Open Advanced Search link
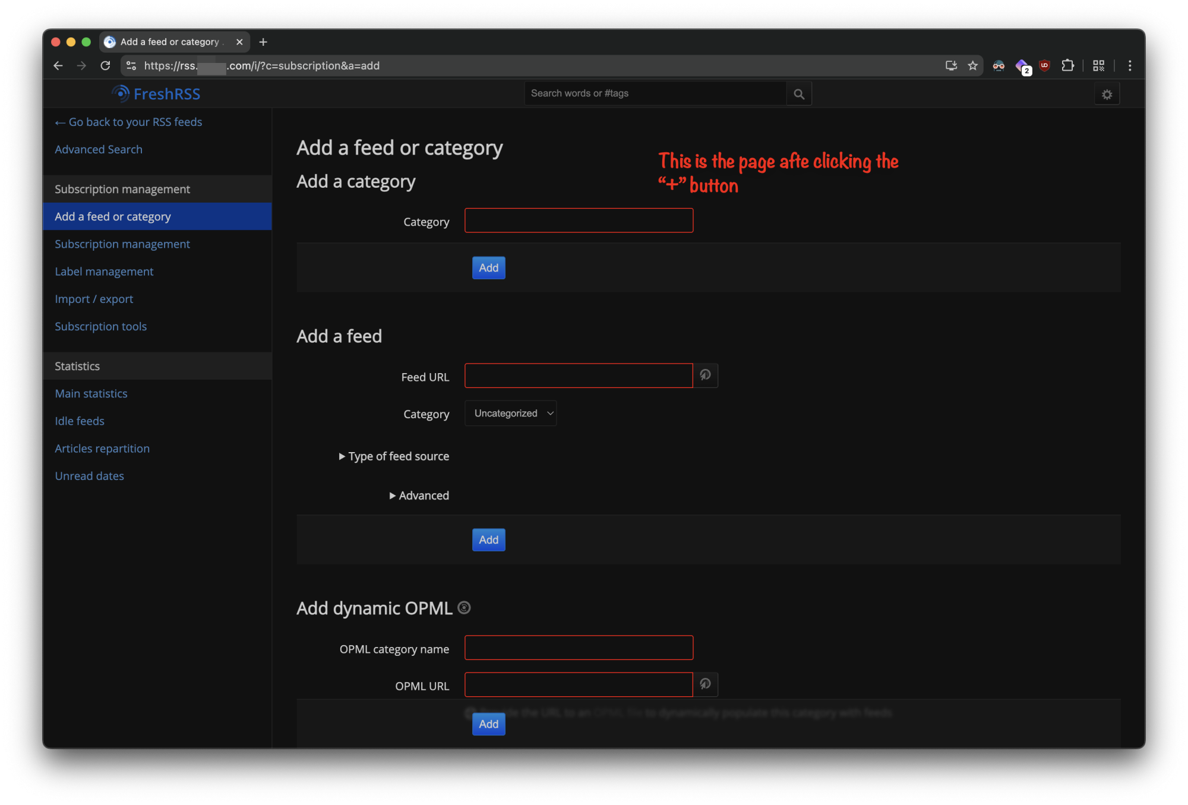1188x805 pixels. point(99,149)
